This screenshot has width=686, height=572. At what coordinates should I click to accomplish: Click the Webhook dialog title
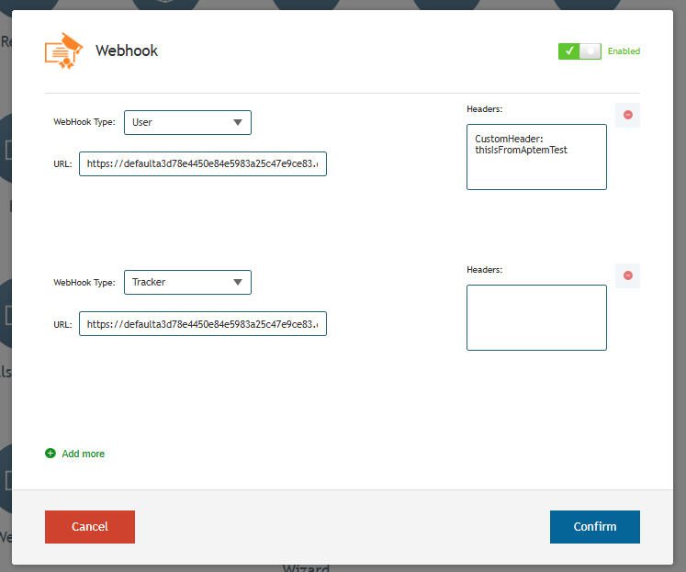pos(127,50)
